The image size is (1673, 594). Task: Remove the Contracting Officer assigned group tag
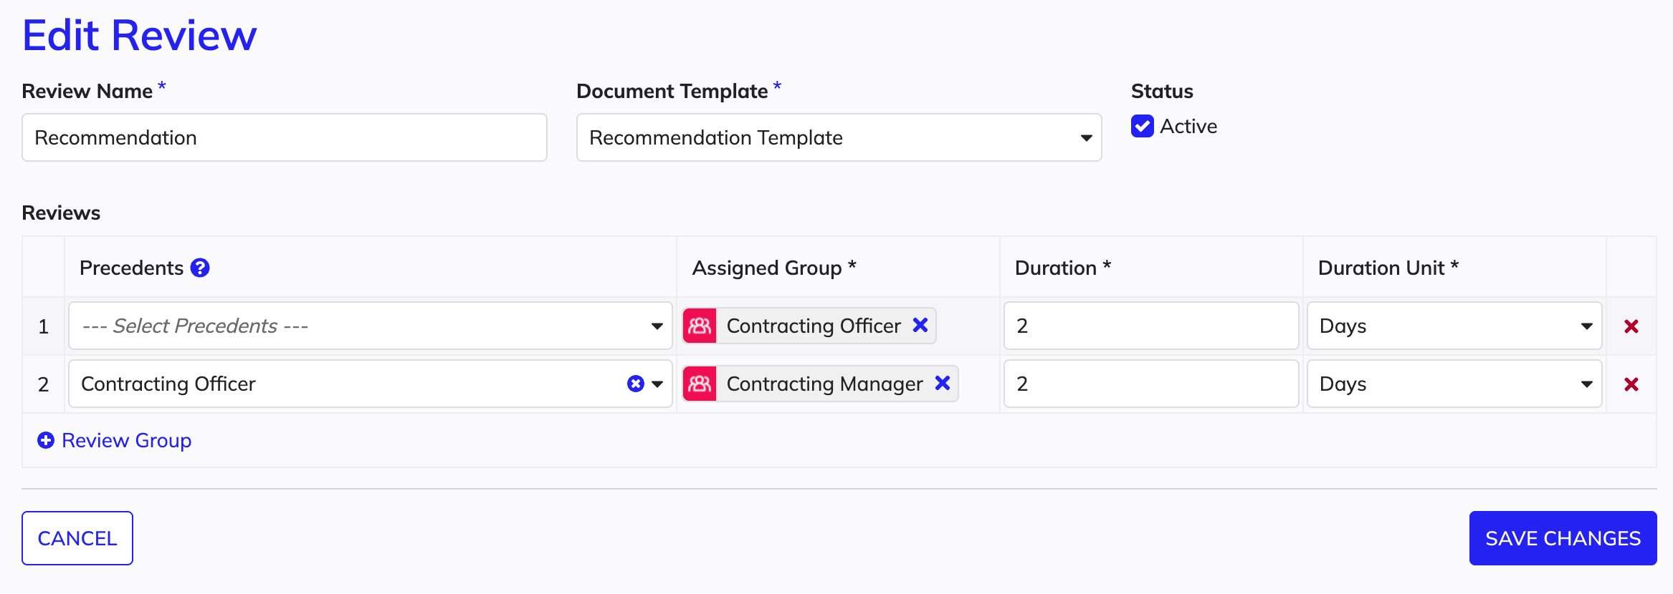(920, 325)
